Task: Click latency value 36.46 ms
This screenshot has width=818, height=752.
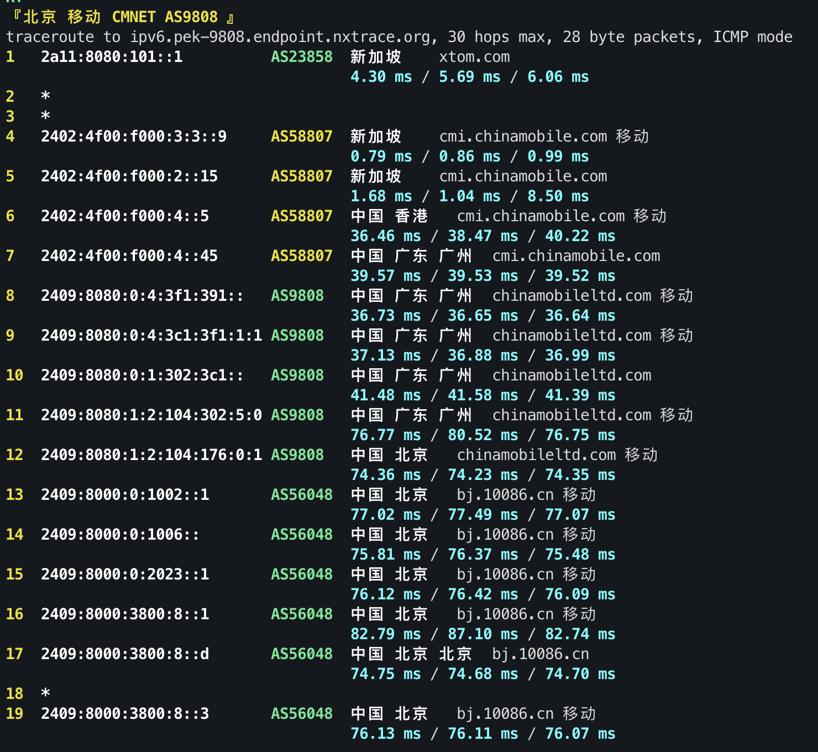Action: (386, 236)
